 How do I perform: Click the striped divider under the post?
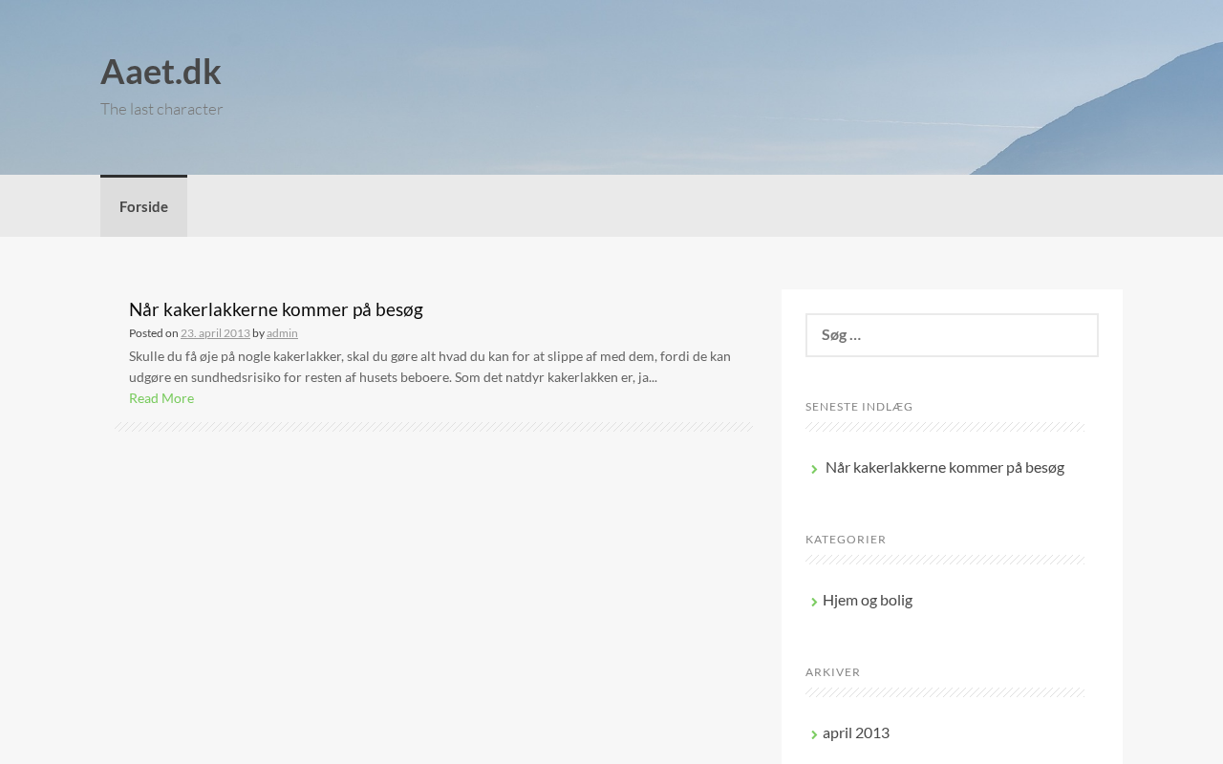pos(434,427)
